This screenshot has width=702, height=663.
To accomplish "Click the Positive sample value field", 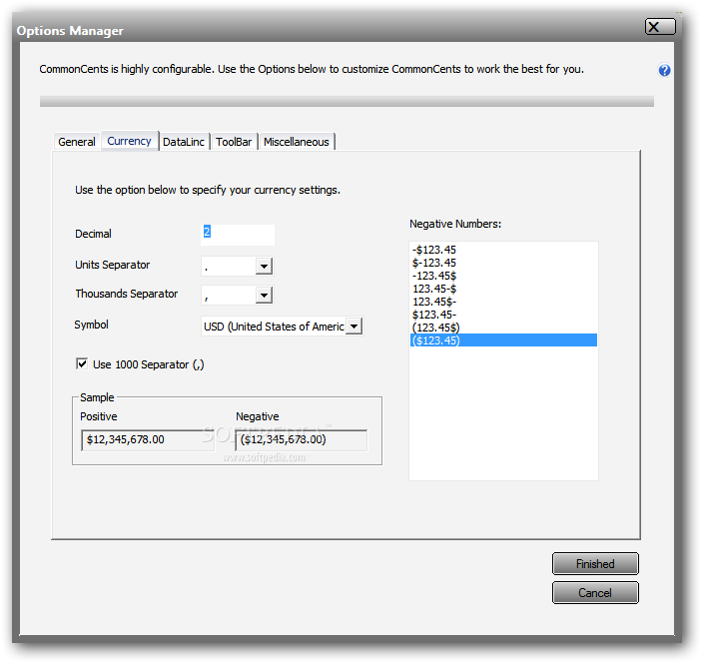I will pyautogui.click(x=148, y=440).
